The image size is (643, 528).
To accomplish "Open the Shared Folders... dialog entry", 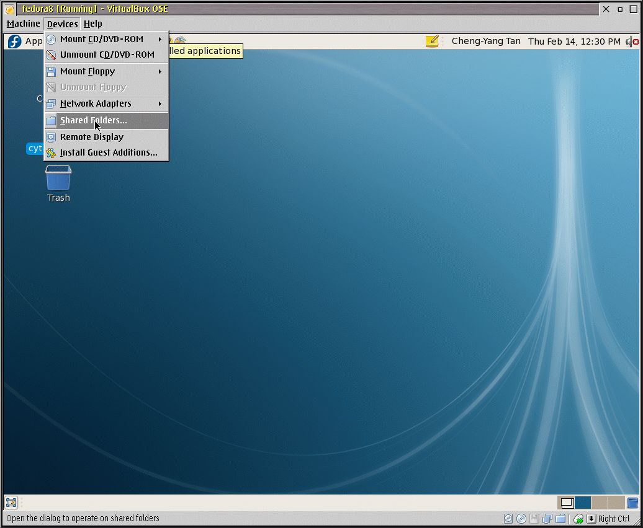I will 106,120.
